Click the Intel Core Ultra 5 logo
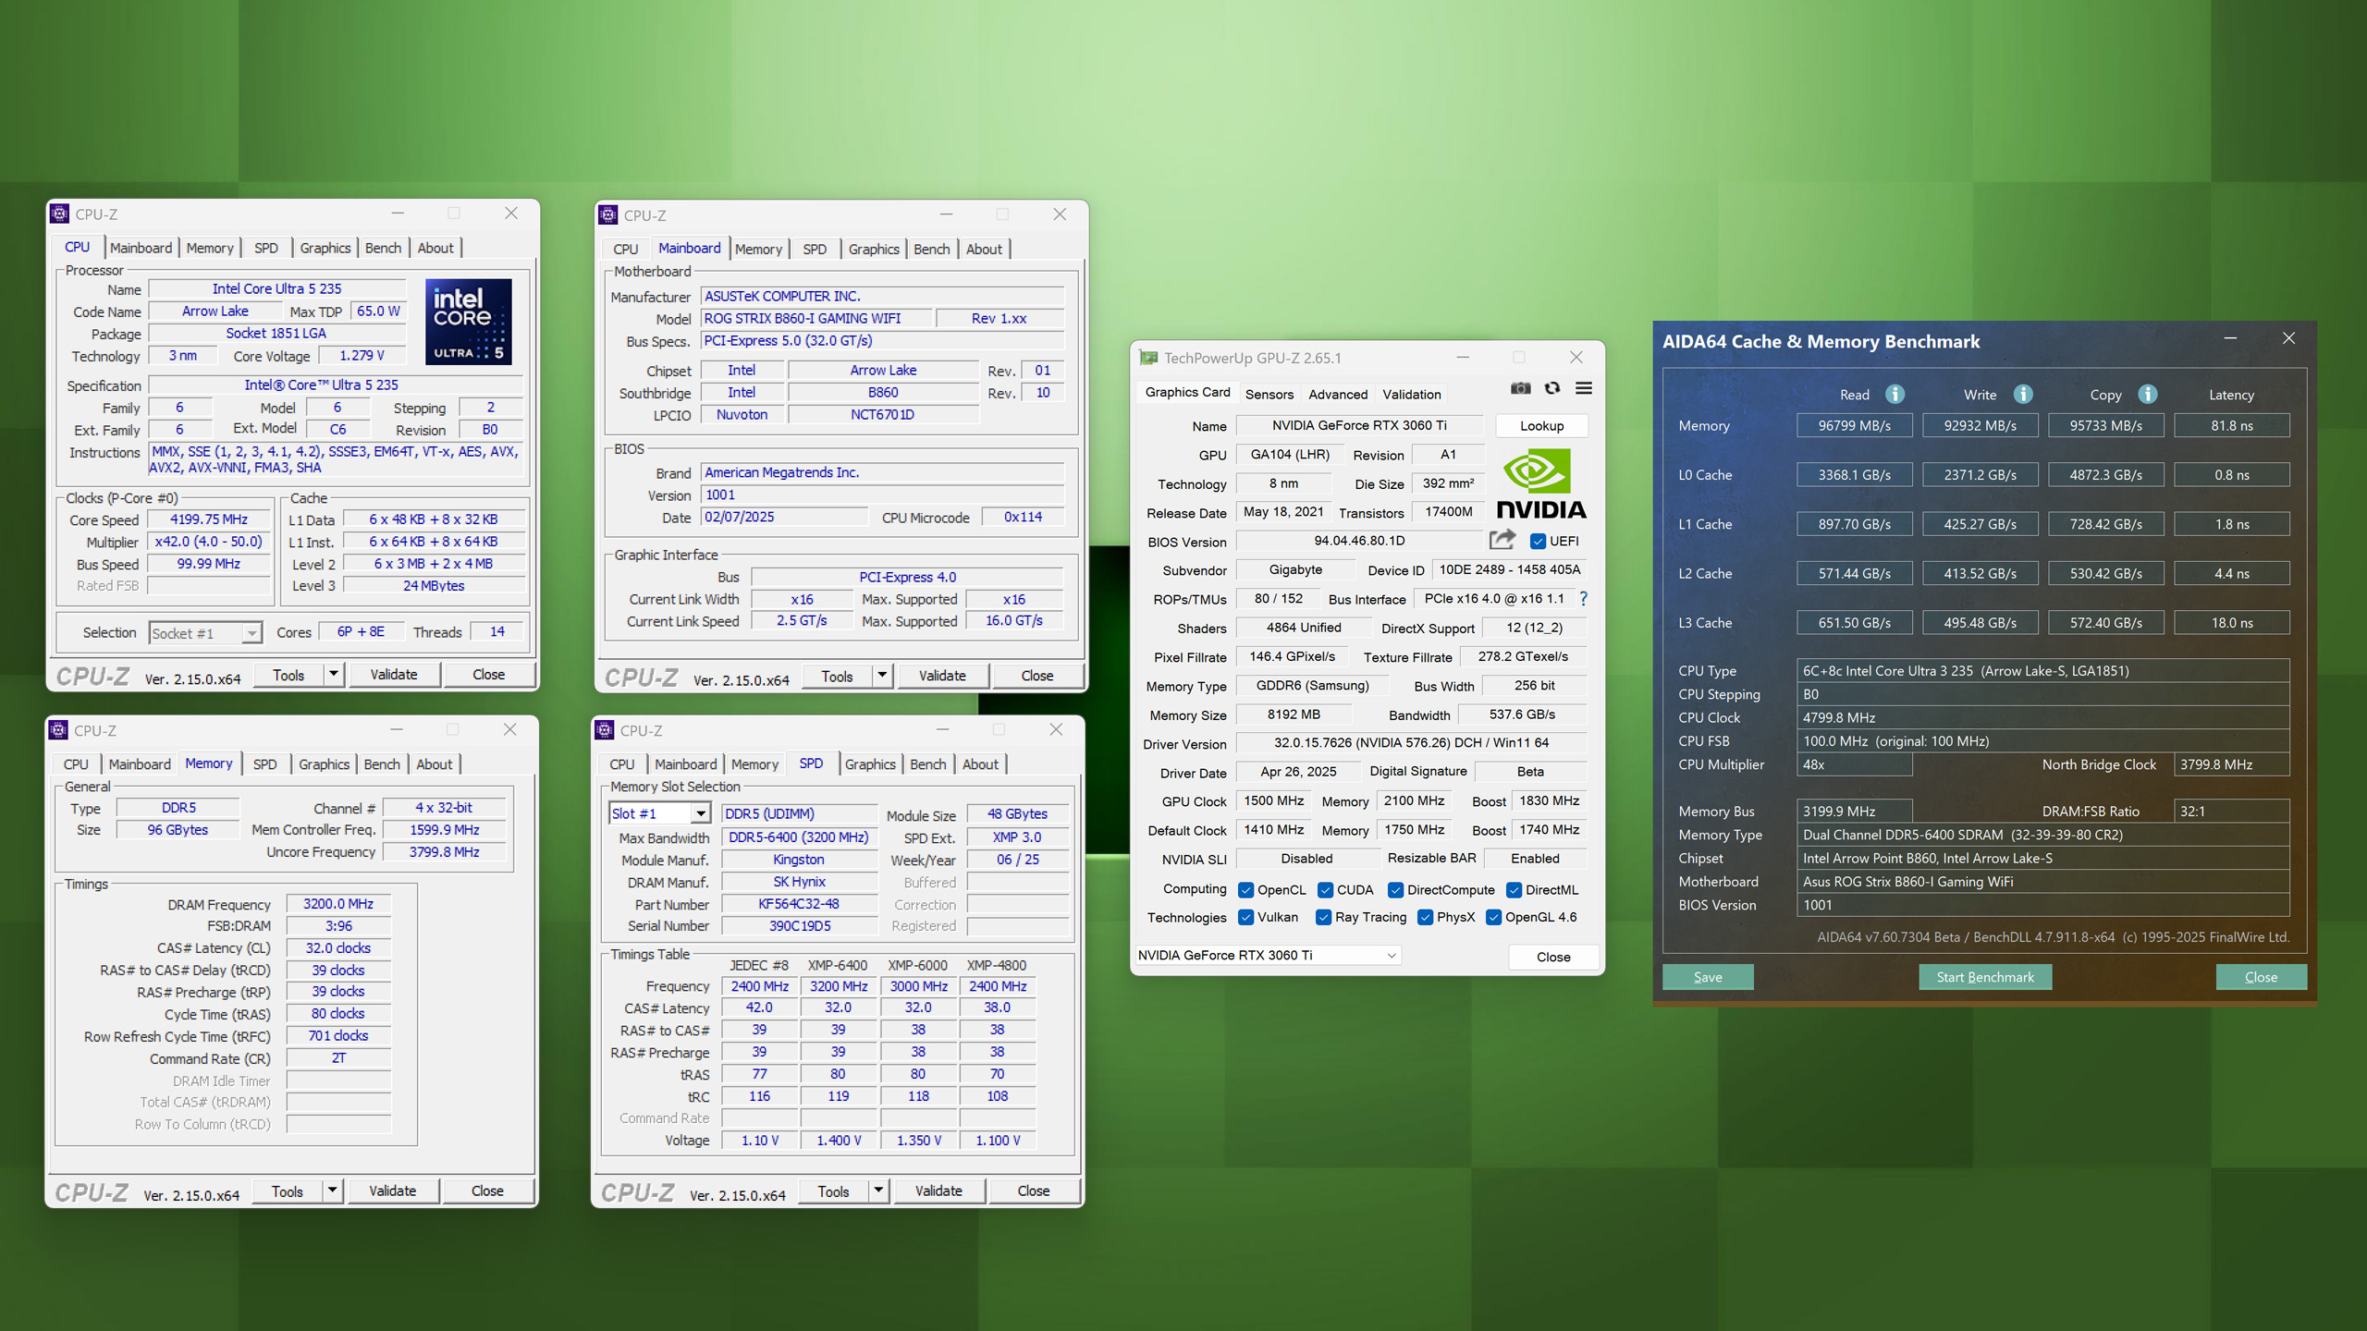 tap(468, 322)
